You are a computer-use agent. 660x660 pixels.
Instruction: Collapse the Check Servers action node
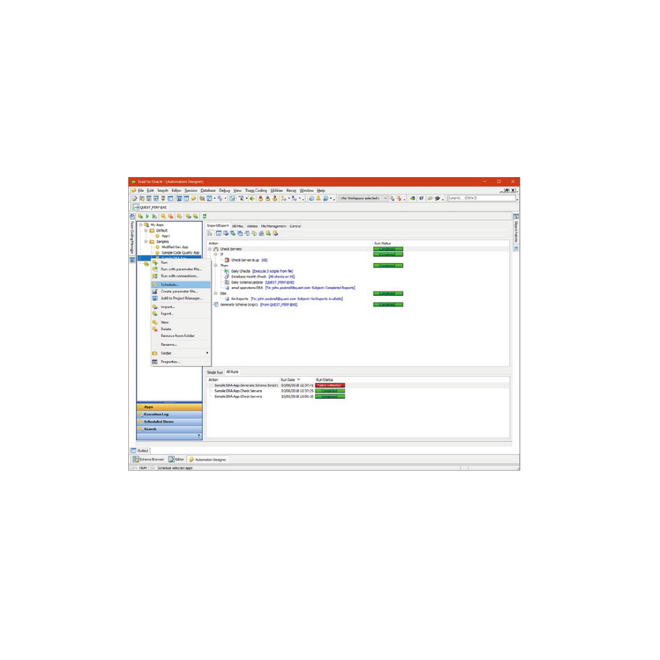tap(210, 249)
